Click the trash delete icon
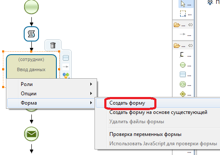This screenshot has width=220, height=155. [53, 45]
